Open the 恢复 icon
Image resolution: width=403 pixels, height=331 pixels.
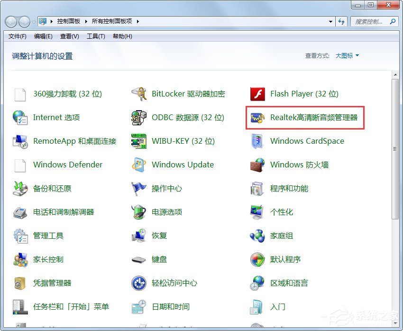(x=139, y=235)
